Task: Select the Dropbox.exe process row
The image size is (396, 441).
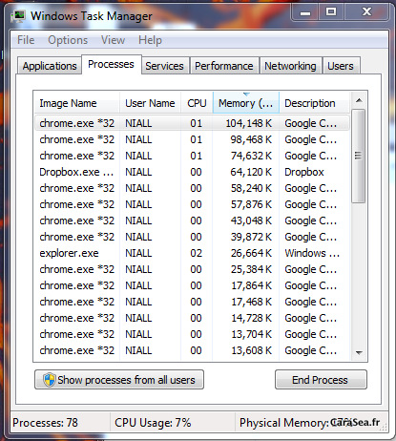Action: 192,172
